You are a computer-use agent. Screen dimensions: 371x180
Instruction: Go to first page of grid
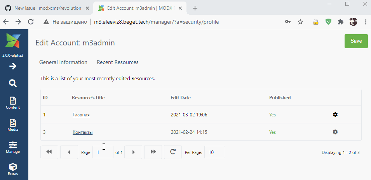click(x=49, y=152)
